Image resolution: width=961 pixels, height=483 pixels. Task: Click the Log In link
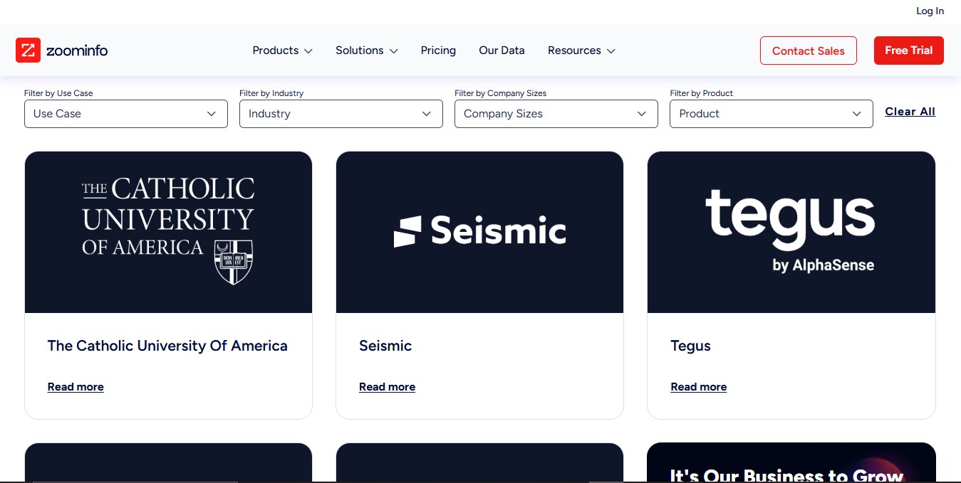coord(930,11)
